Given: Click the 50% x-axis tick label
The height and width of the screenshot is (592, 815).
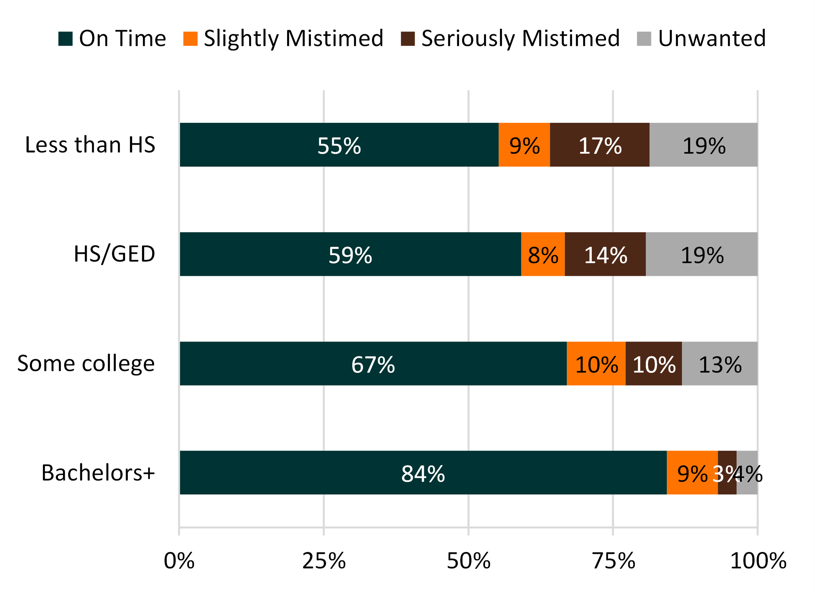Looking at the screenshot, I should coord(468,561).
